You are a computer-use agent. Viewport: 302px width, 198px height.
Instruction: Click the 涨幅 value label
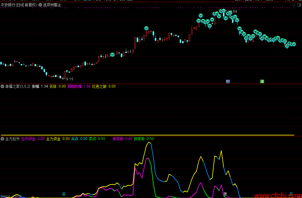(40, 86)
